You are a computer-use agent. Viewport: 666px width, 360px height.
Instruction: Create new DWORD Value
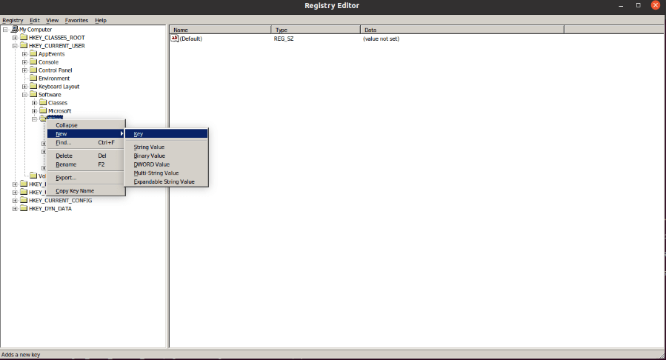(x=167, y=164)
